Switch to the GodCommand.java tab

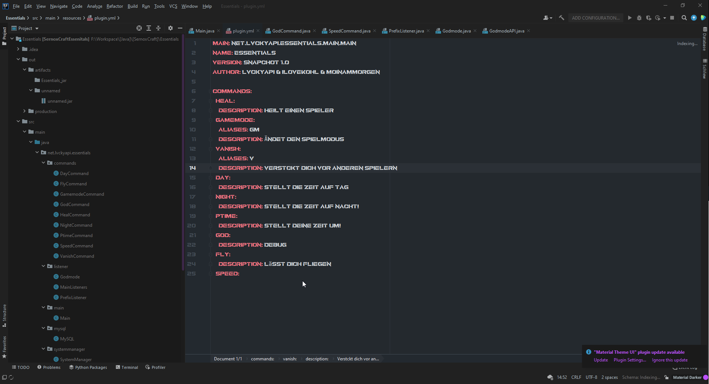[x=291, y=31]
